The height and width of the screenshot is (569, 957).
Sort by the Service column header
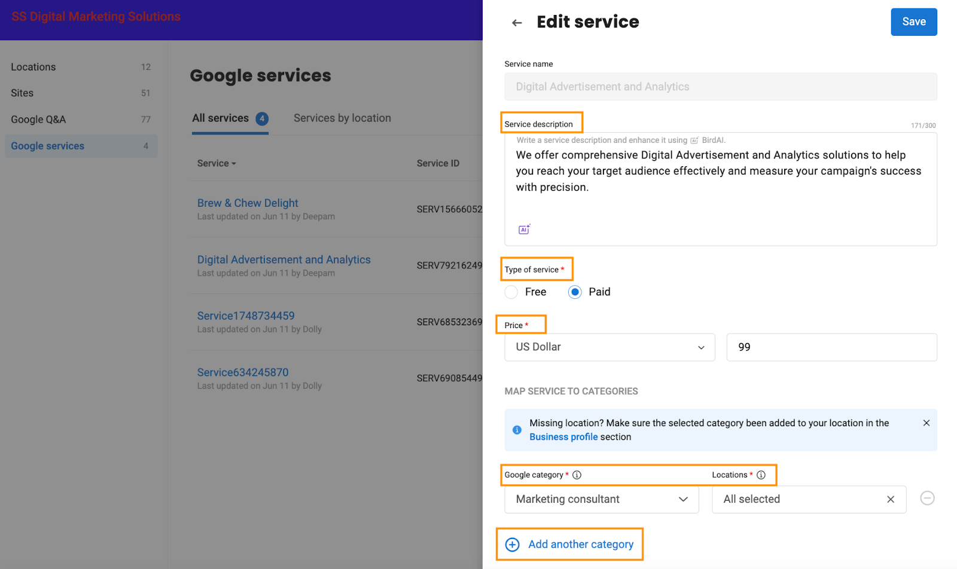tap(217, 164)
